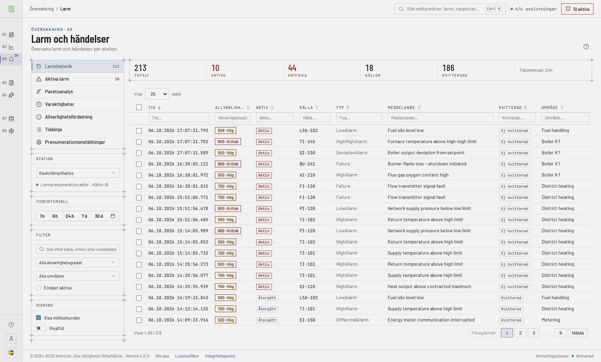
Task: Click the global search field
Action: pos(450,9)
